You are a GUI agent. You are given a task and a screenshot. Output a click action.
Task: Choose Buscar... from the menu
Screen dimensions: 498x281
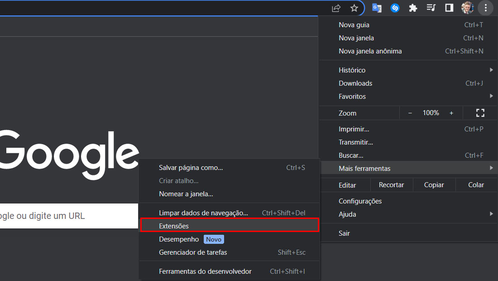pos(408,155)
